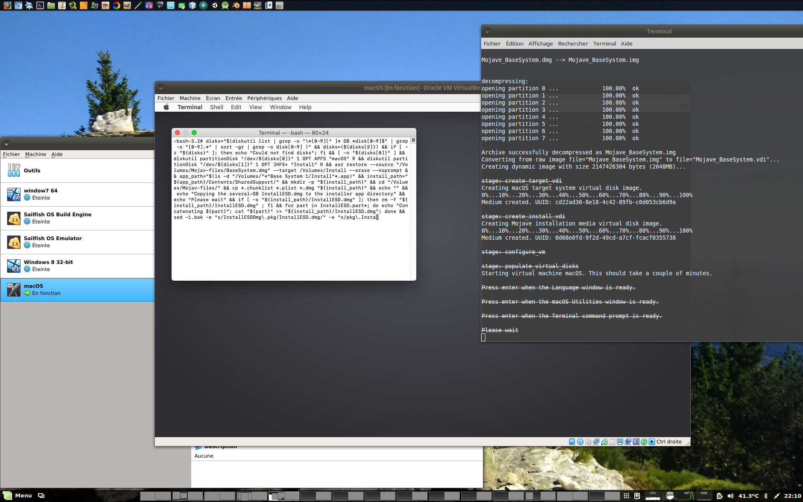The width and height of the screenshot is (803, 502).
Task: Open the volume control in system tray
Action: click(730, 496)
